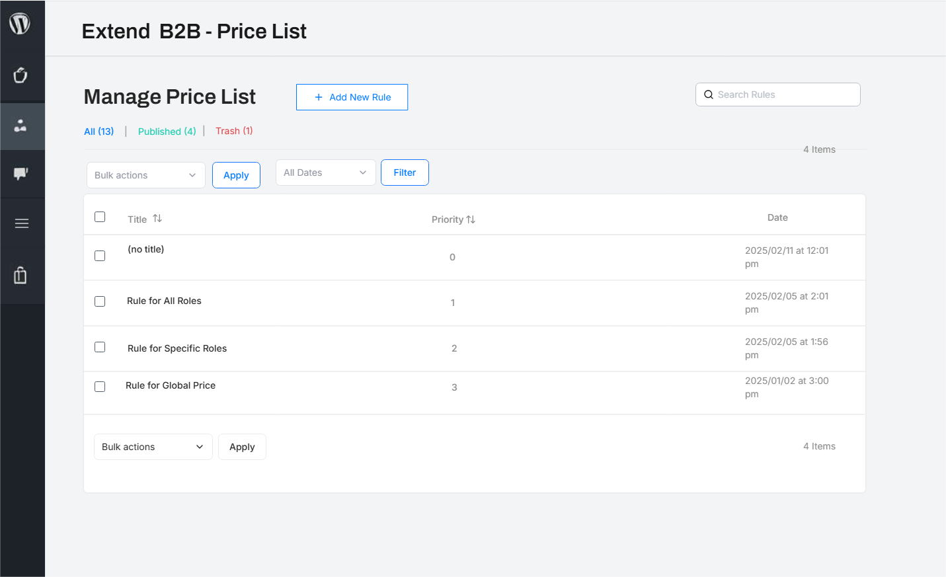
Task: Select the checkbox beside Rule for Global Price
Action: coord(100,387)
